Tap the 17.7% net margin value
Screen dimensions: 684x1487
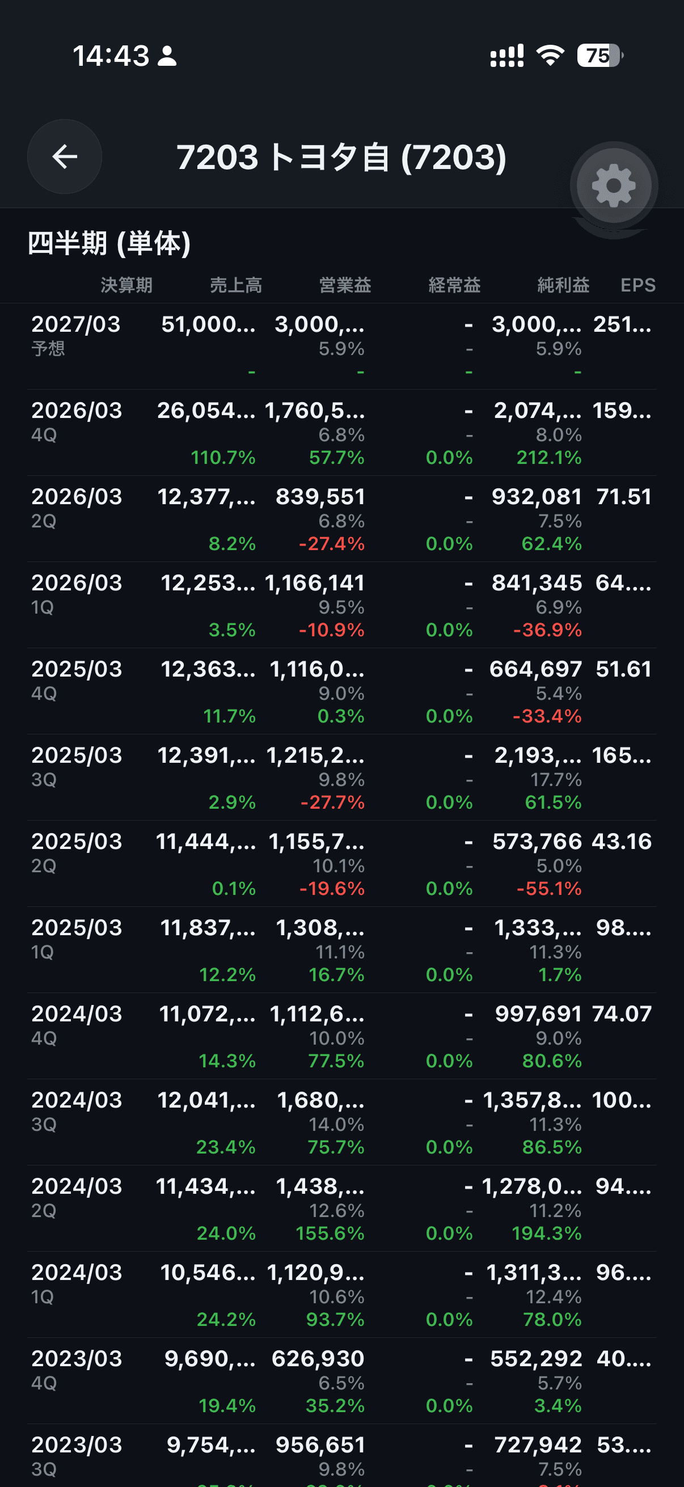click(556, 780)
